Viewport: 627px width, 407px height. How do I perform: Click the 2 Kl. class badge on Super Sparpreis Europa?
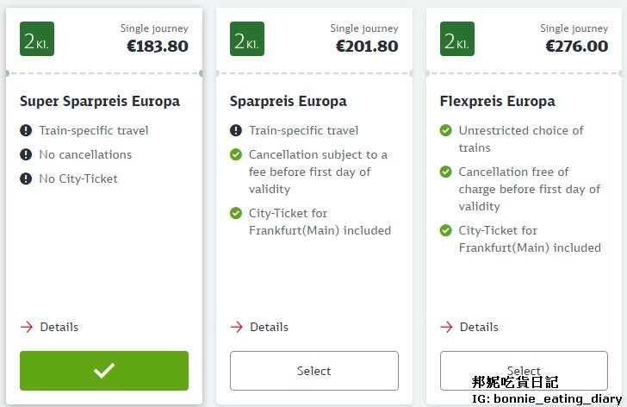click(36, 40)
